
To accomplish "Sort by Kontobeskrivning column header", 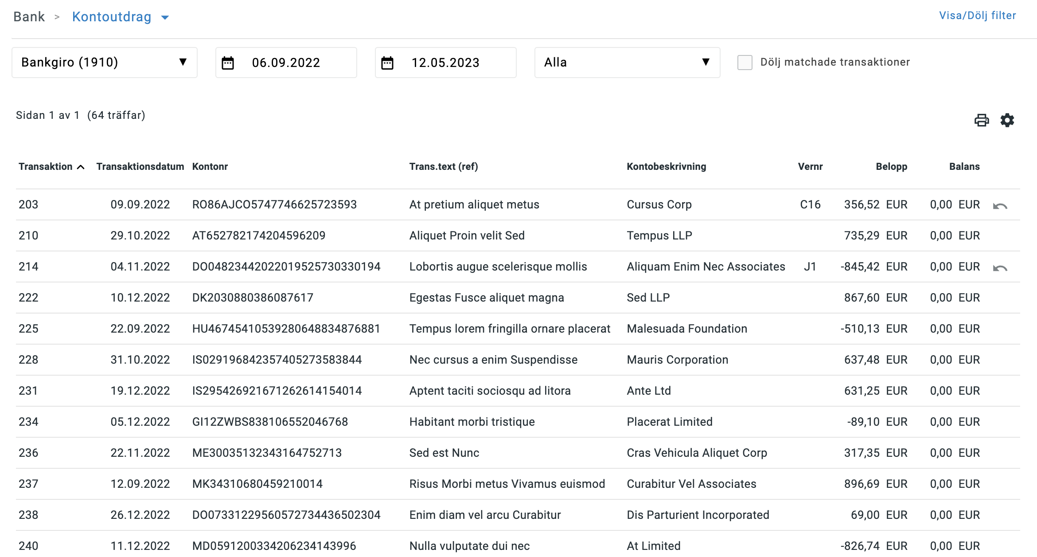I will 667,167.
